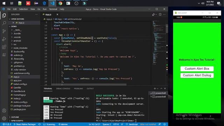Click the editor horizontal scrollbar
The image size is (224, 126).
pos(89,84)
